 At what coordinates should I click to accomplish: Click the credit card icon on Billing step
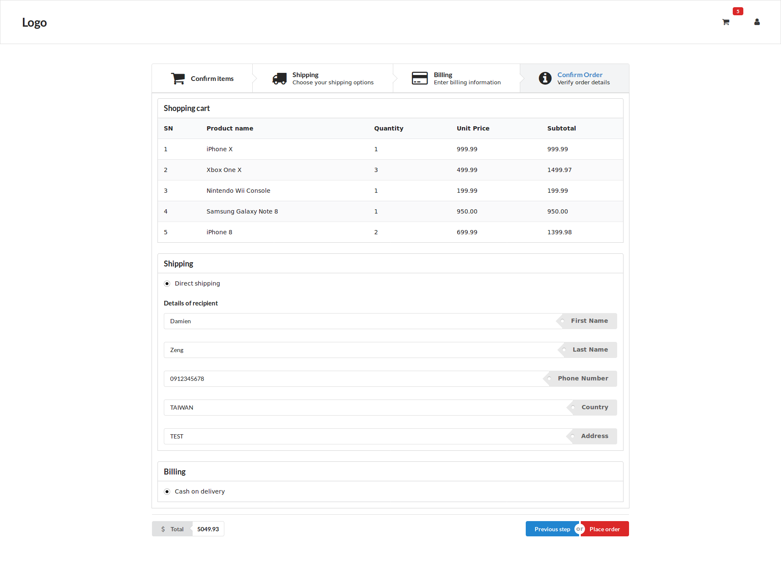tap(419, 78)
